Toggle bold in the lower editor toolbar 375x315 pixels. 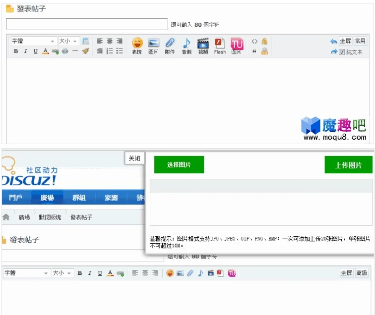tap(80, 273)
